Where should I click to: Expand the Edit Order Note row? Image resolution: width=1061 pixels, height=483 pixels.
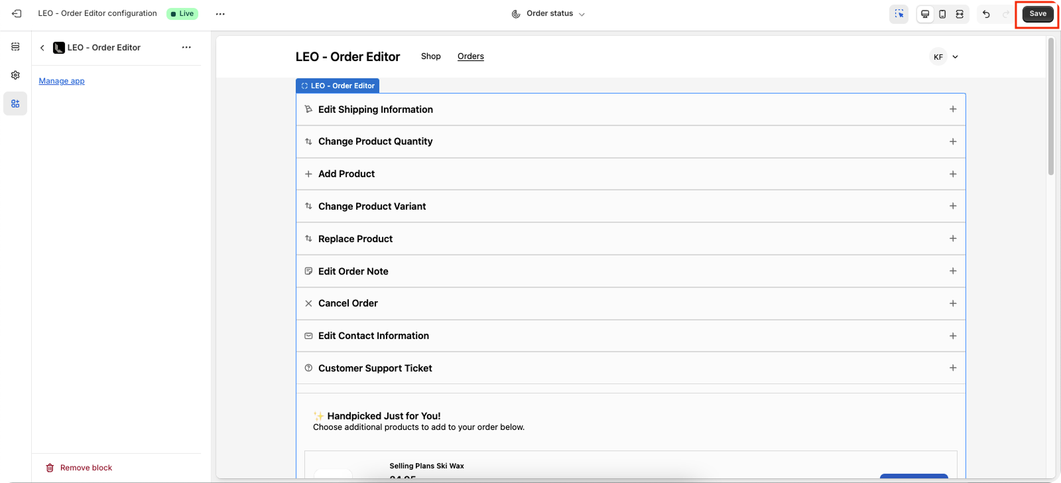(x=631, y=271)
